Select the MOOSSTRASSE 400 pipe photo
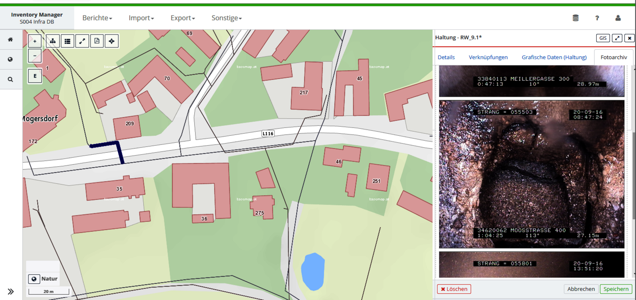 pos(531,174)
